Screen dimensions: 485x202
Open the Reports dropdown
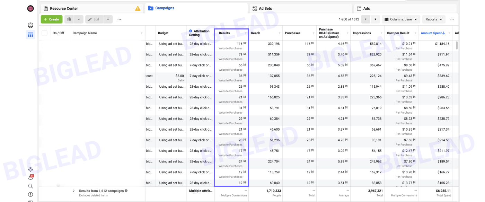(434, 19)
